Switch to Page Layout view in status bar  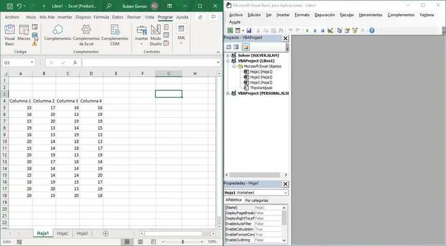140,242
